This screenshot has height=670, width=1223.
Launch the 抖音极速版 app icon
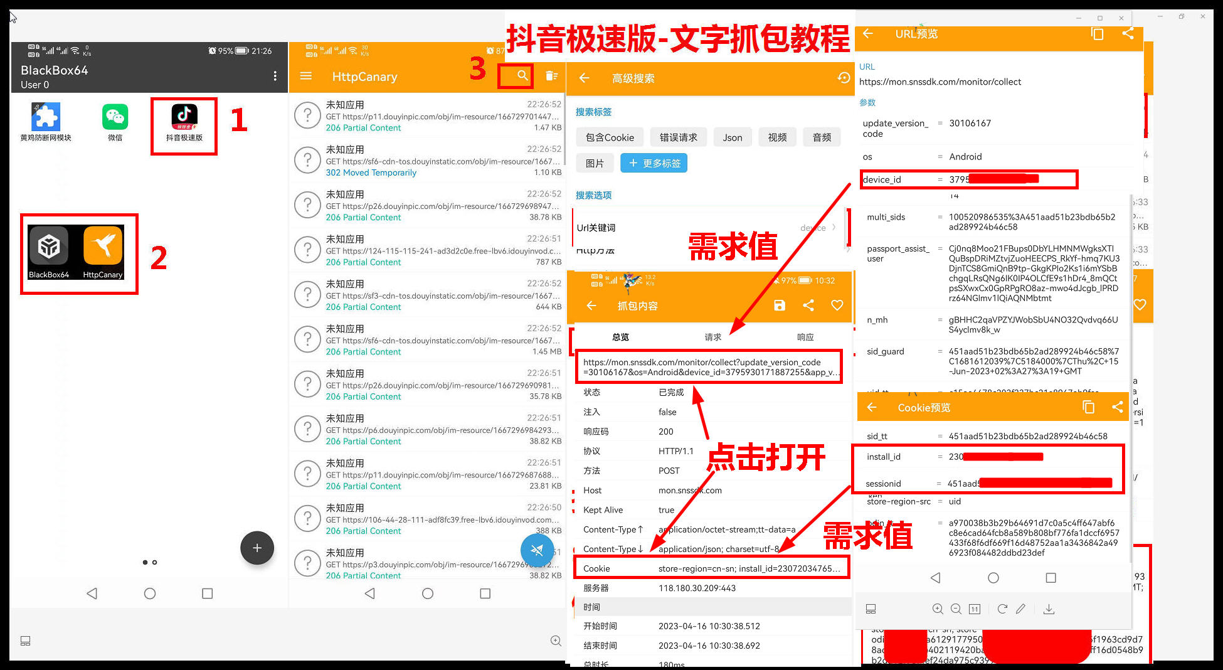(184, 123)
